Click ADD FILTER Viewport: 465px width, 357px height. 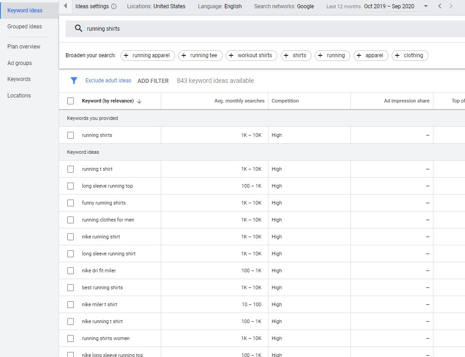(153, 81)
